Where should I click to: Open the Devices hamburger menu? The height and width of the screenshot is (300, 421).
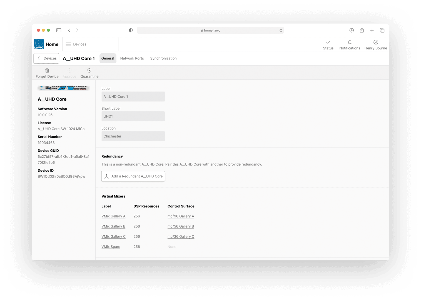(76, 44)
